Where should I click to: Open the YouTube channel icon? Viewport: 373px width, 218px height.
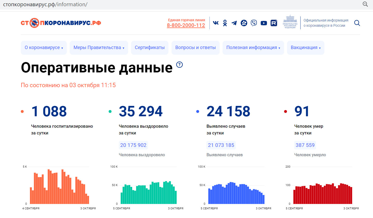[x=264, y=23]
